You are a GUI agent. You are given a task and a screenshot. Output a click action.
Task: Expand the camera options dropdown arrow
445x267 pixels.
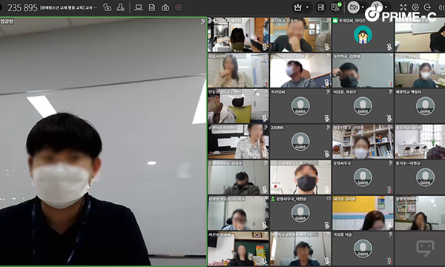tap(363, 7)
